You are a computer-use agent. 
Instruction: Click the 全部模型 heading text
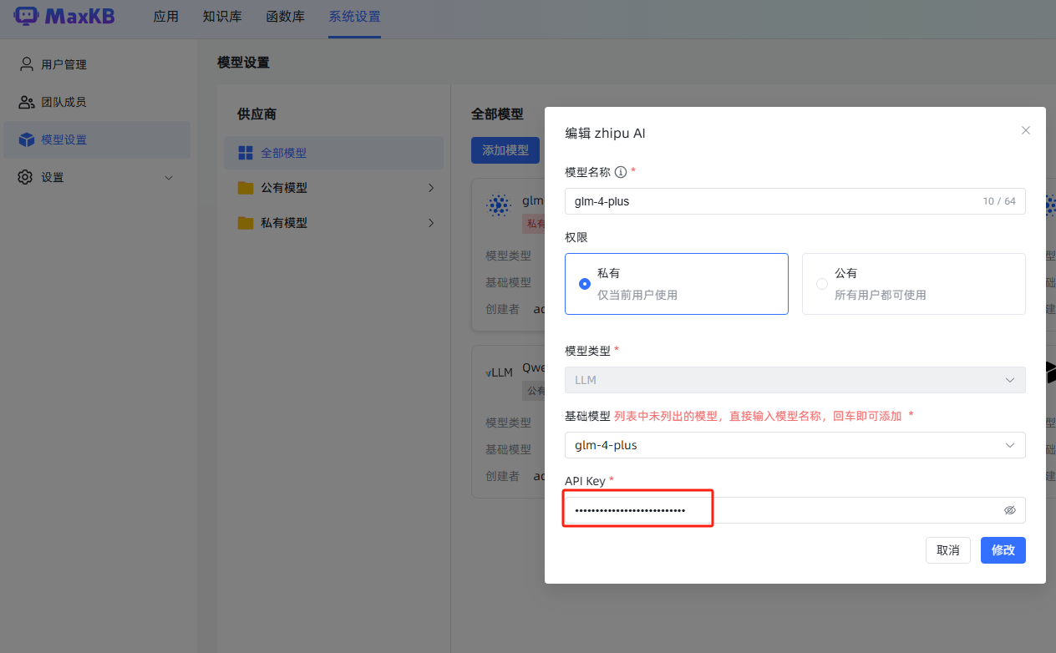click(x=497, y=114)
